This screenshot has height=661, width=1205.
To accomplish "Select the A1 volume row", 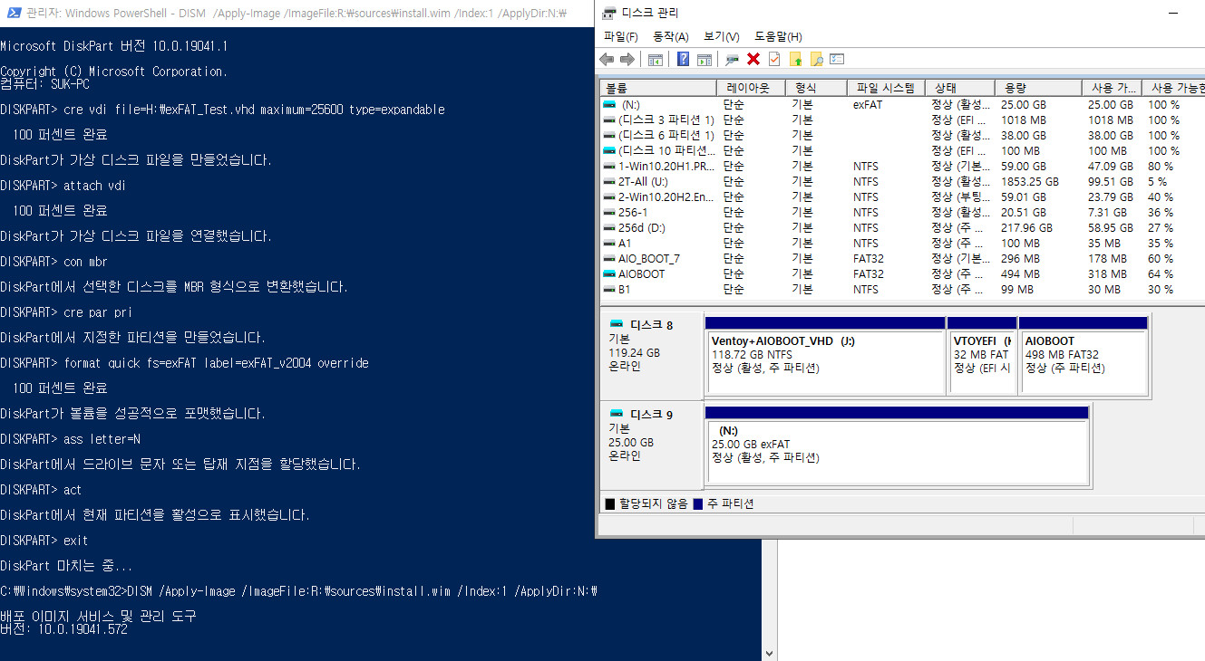I will click(902, 243).
